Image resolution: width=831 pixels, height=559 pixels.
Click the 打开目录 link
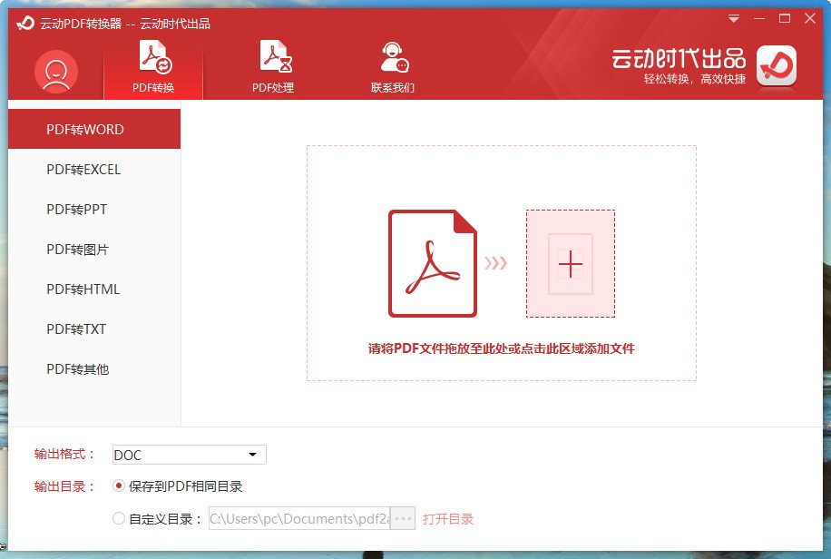pos(448,519)
